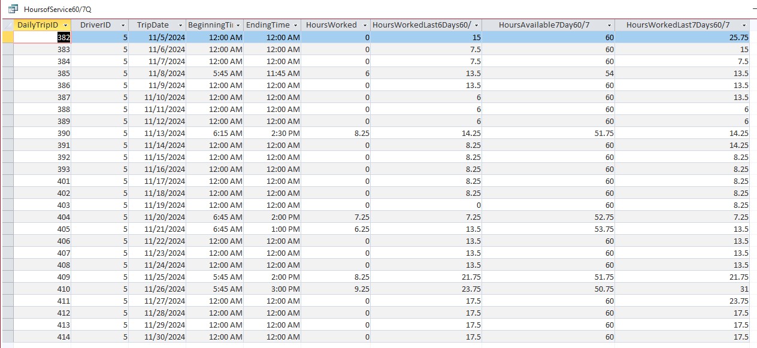Open the EndingTime column filter dropdown arrow
Image resolution: width=757 pixels, height=348 pixels.
(x=295, y=25)
